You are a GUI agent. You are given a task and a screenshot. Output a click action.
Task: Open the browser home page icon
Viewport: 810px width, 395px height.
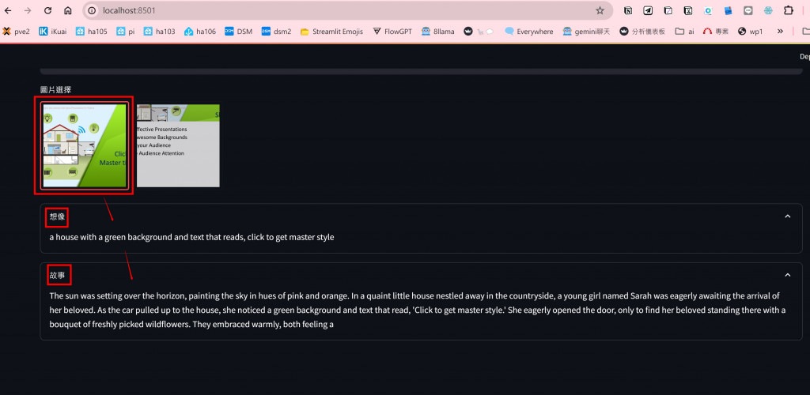pos(68,10)
